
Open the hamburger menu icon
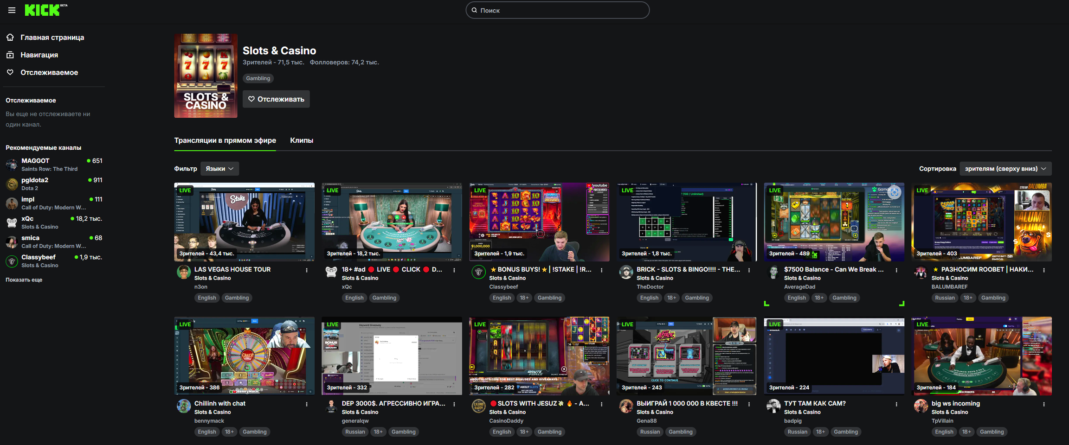tap(12, 10)
